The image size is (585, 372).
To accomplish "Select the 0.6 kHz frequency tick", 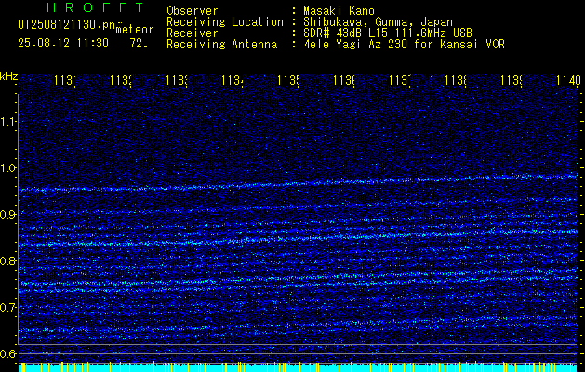I will [7, 353].
